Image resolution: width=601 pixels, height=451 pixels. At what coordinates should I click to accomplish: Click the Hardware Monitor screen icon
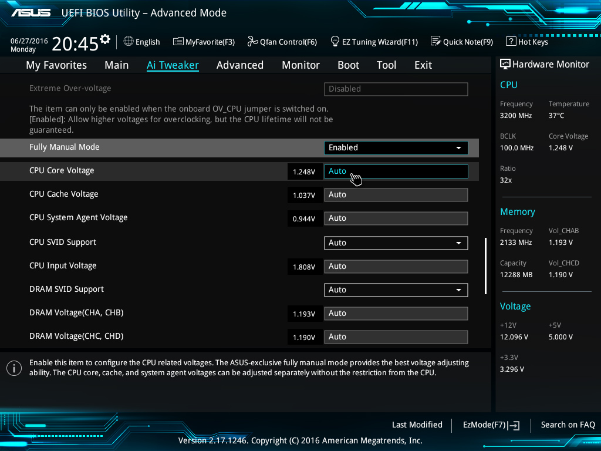click(x=505, y=64)
